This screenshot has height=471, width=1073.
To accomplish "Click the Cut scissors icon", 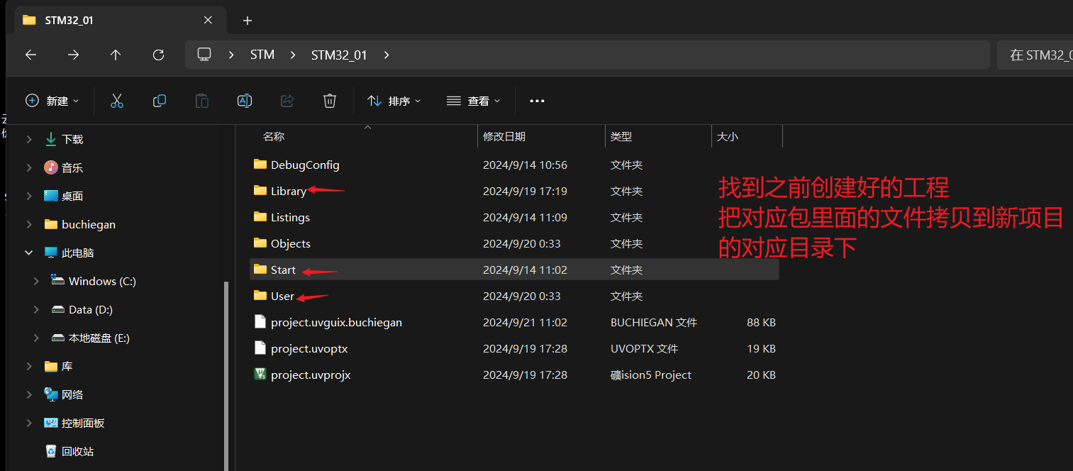I will click(117, 101).
